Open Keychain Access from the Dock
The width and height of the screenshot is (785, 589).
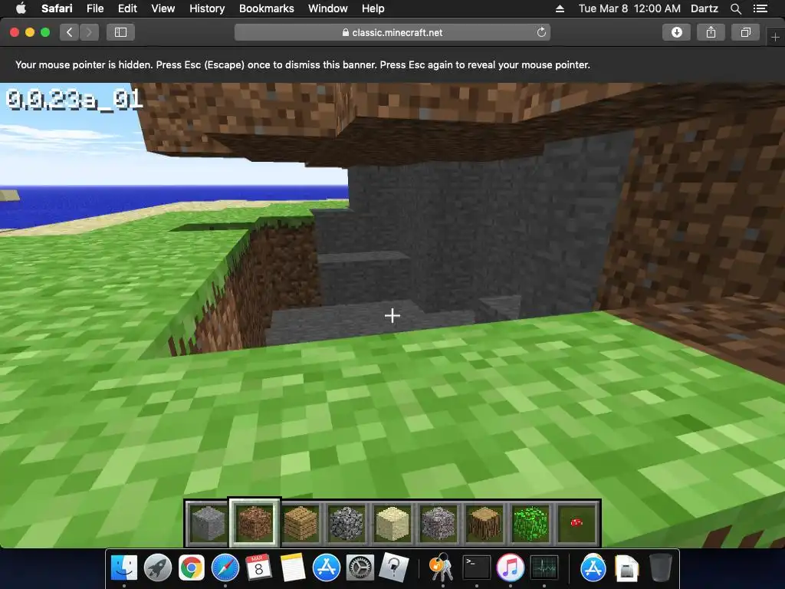click(x=442, y=568)
